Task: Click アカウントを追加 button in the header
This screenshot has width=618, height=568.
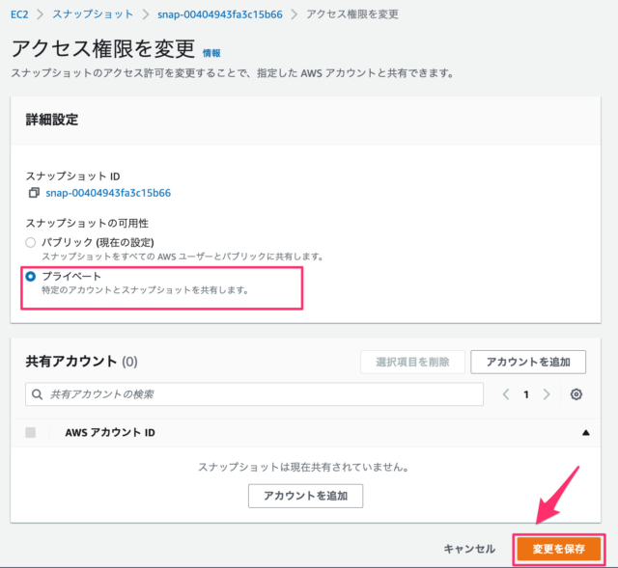Action: tap(528, 362)
